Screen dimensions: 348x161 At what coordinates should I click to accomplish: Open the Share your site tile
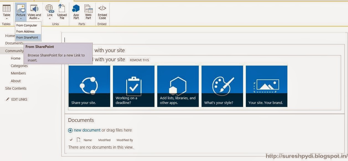point(89,86)
